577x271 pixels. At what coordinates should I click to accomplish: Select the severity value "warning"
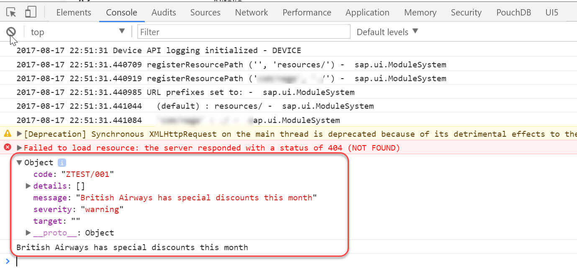102,209
